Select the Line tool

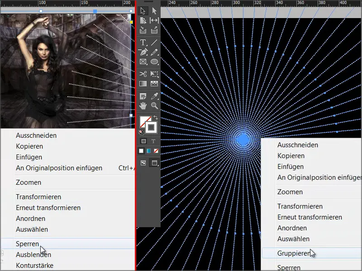[x=154, y=42]
